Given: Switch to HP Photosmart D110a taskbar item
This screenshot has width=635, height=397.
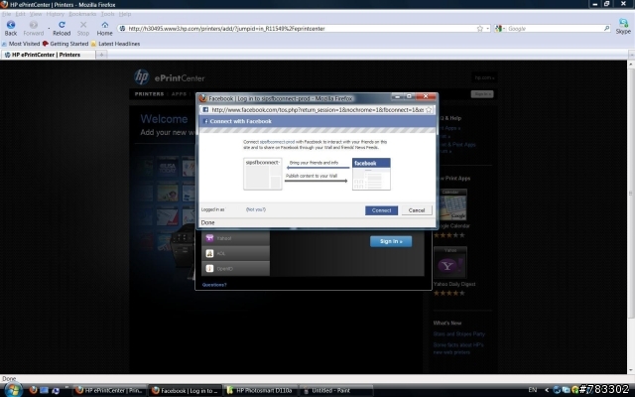Looking at the screenshot, I should click(260, 390).
